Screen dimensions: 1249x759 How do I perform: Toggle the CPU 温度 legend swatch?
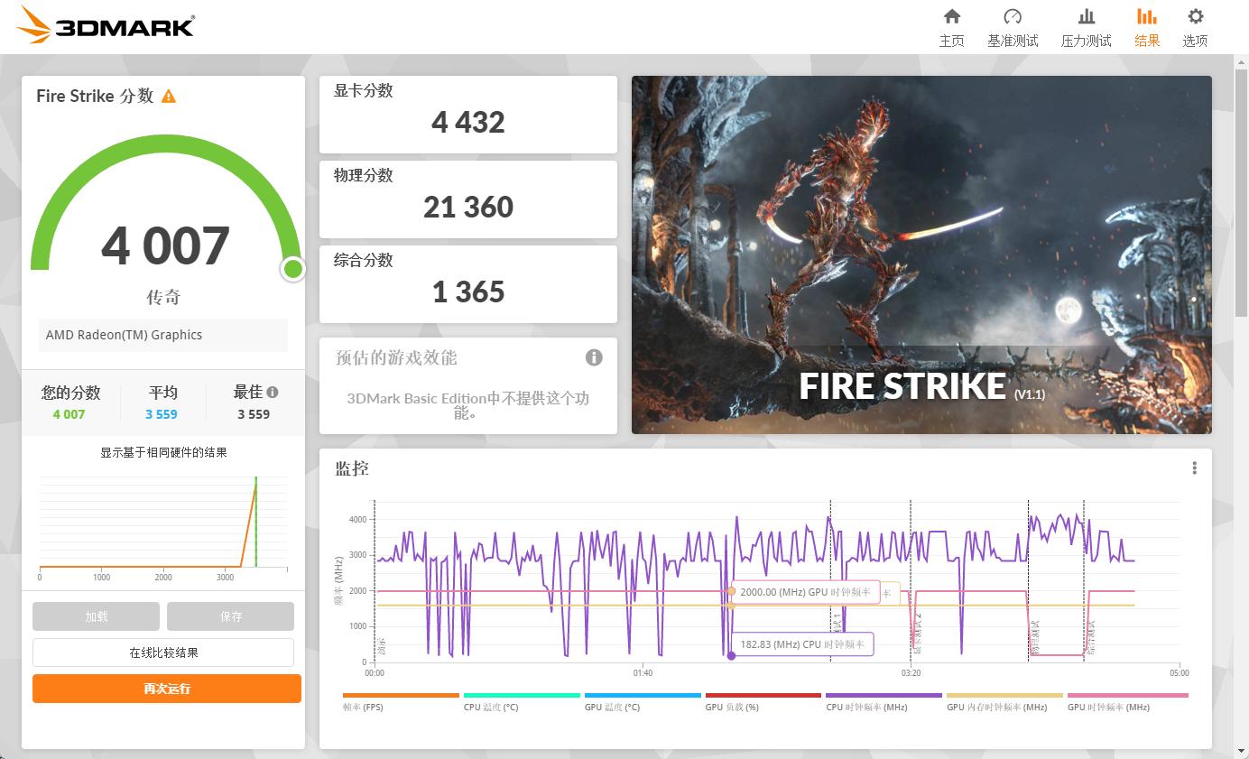[522, 696]
